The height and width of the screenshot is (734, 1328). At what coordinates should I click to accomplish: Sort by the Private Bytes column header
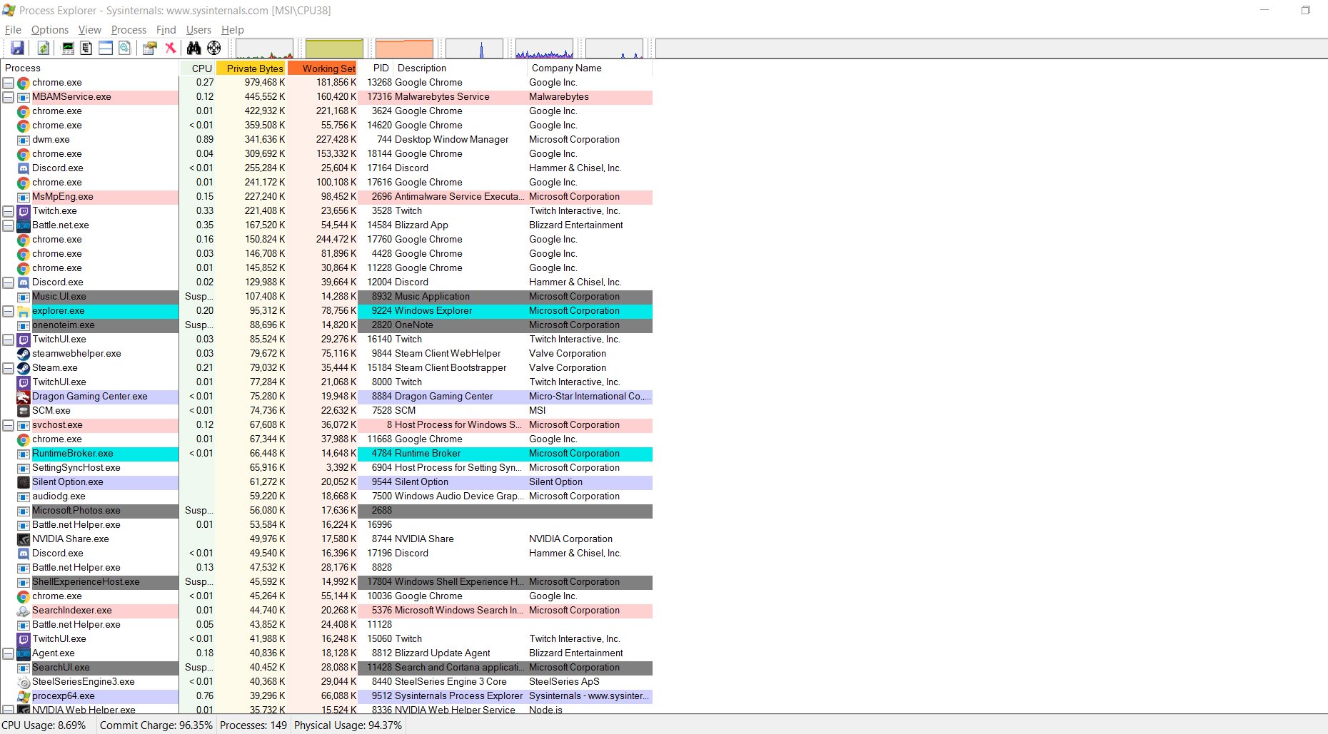pyautogui.click(x=251, y=68)
